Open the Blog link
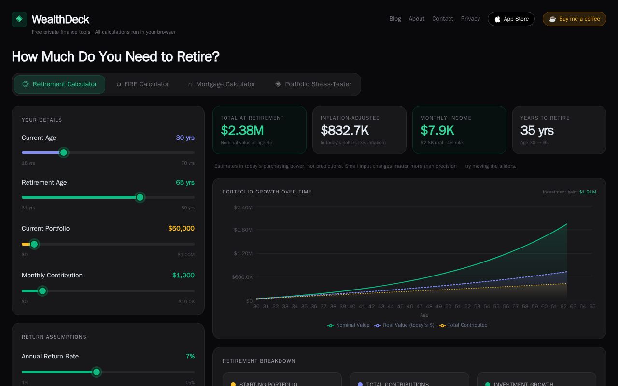618x386 pixels. pyautogui.click(x=395, y=19)
